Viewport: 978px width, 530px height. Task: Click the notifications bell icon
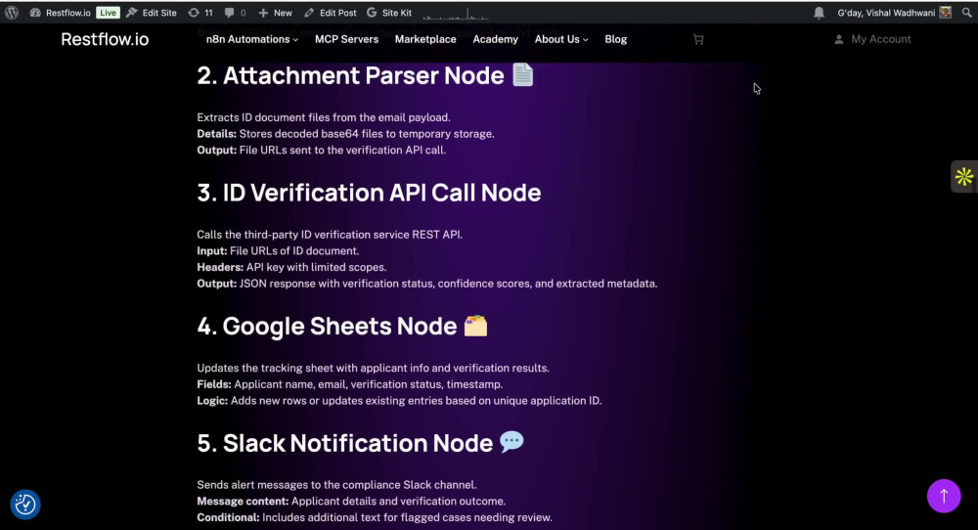tap(819, 13)
